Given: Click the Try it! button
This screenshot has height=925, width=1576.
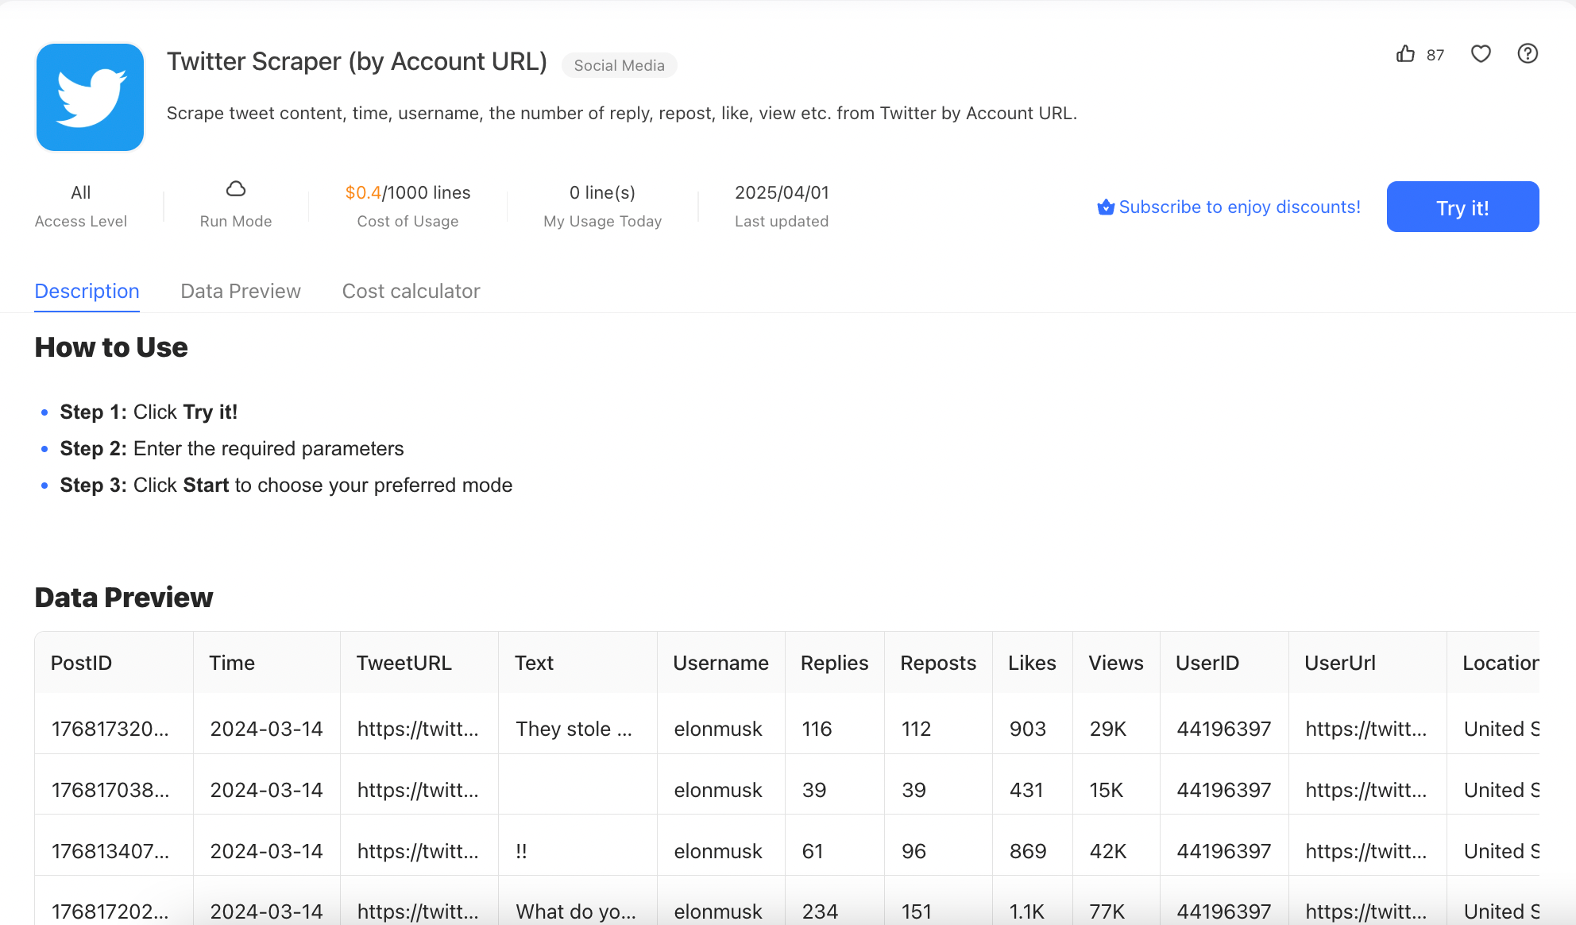Looking at the screenshot, I should click(x=1462, y=207).
